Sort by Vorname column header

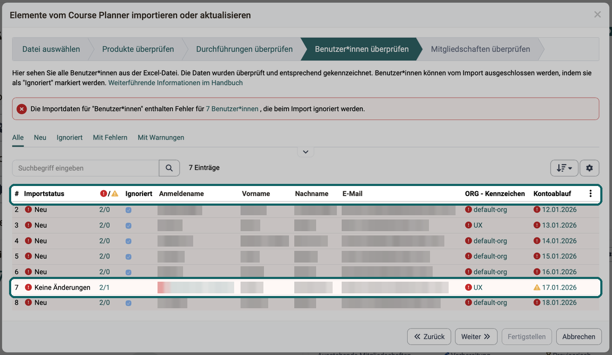256,193
